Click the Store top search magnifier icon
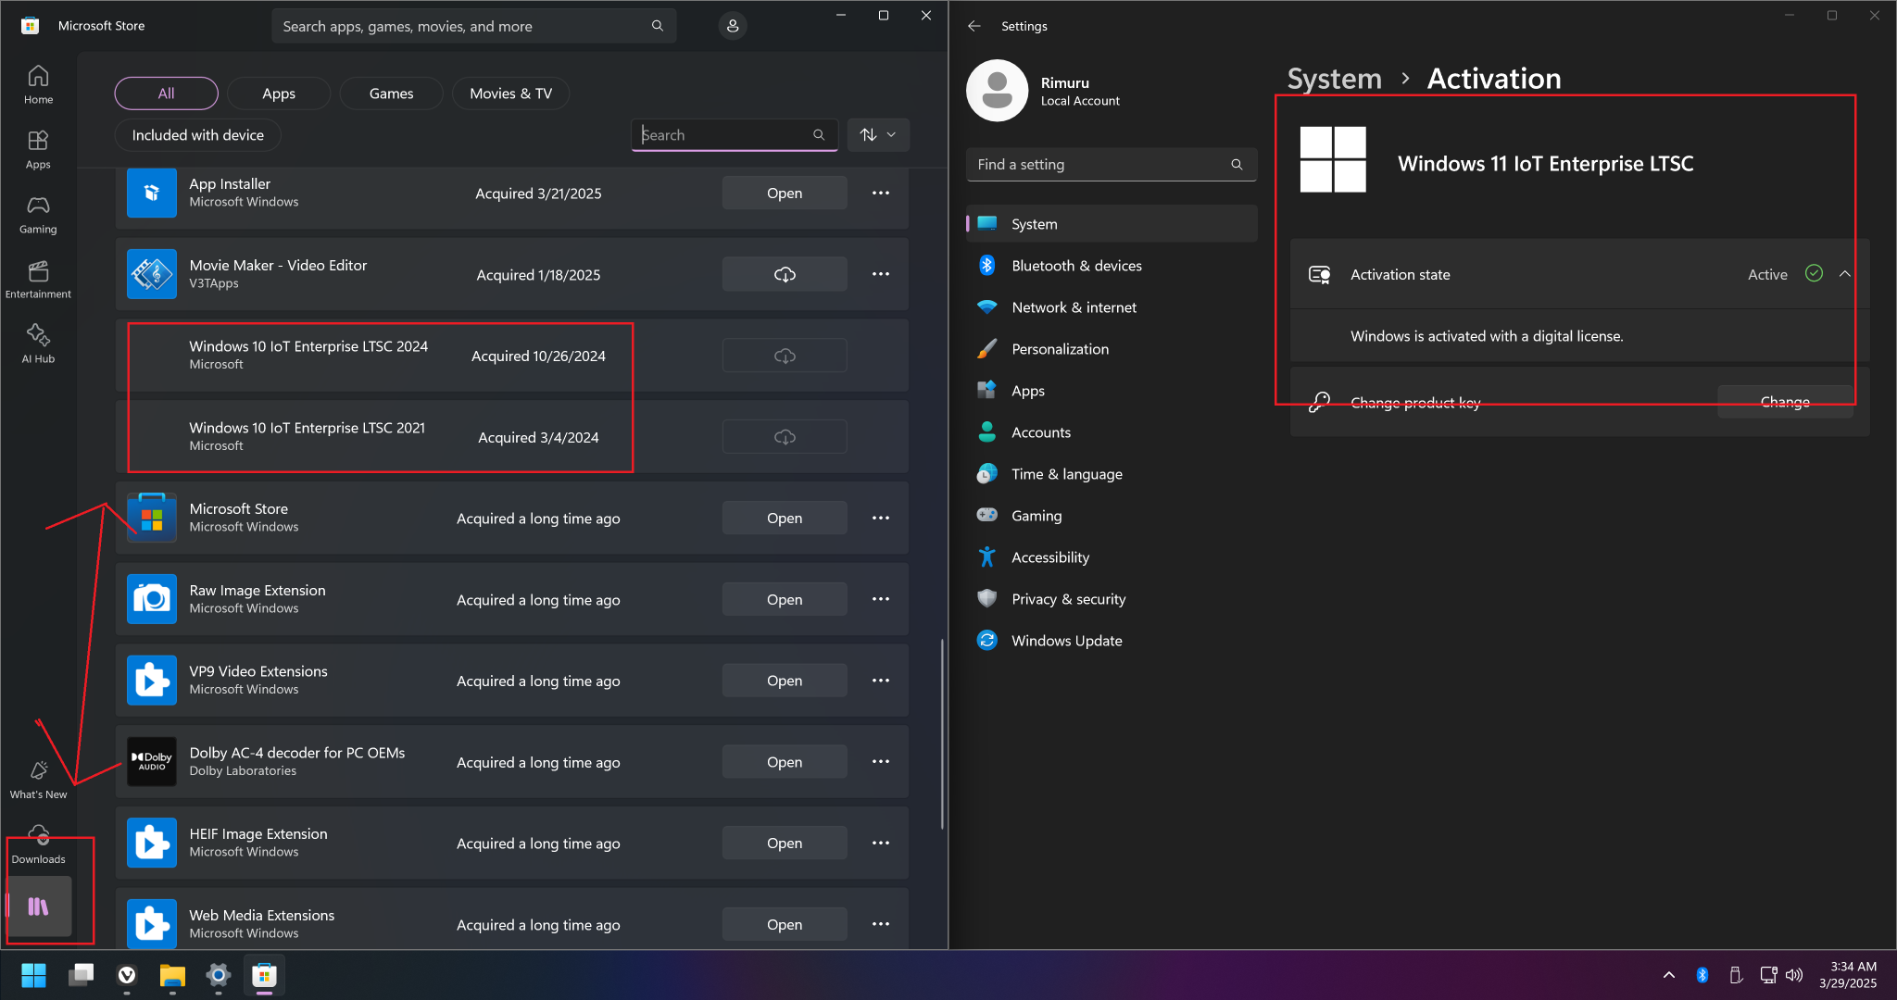 pyautogui.click(x=658, y=26)
